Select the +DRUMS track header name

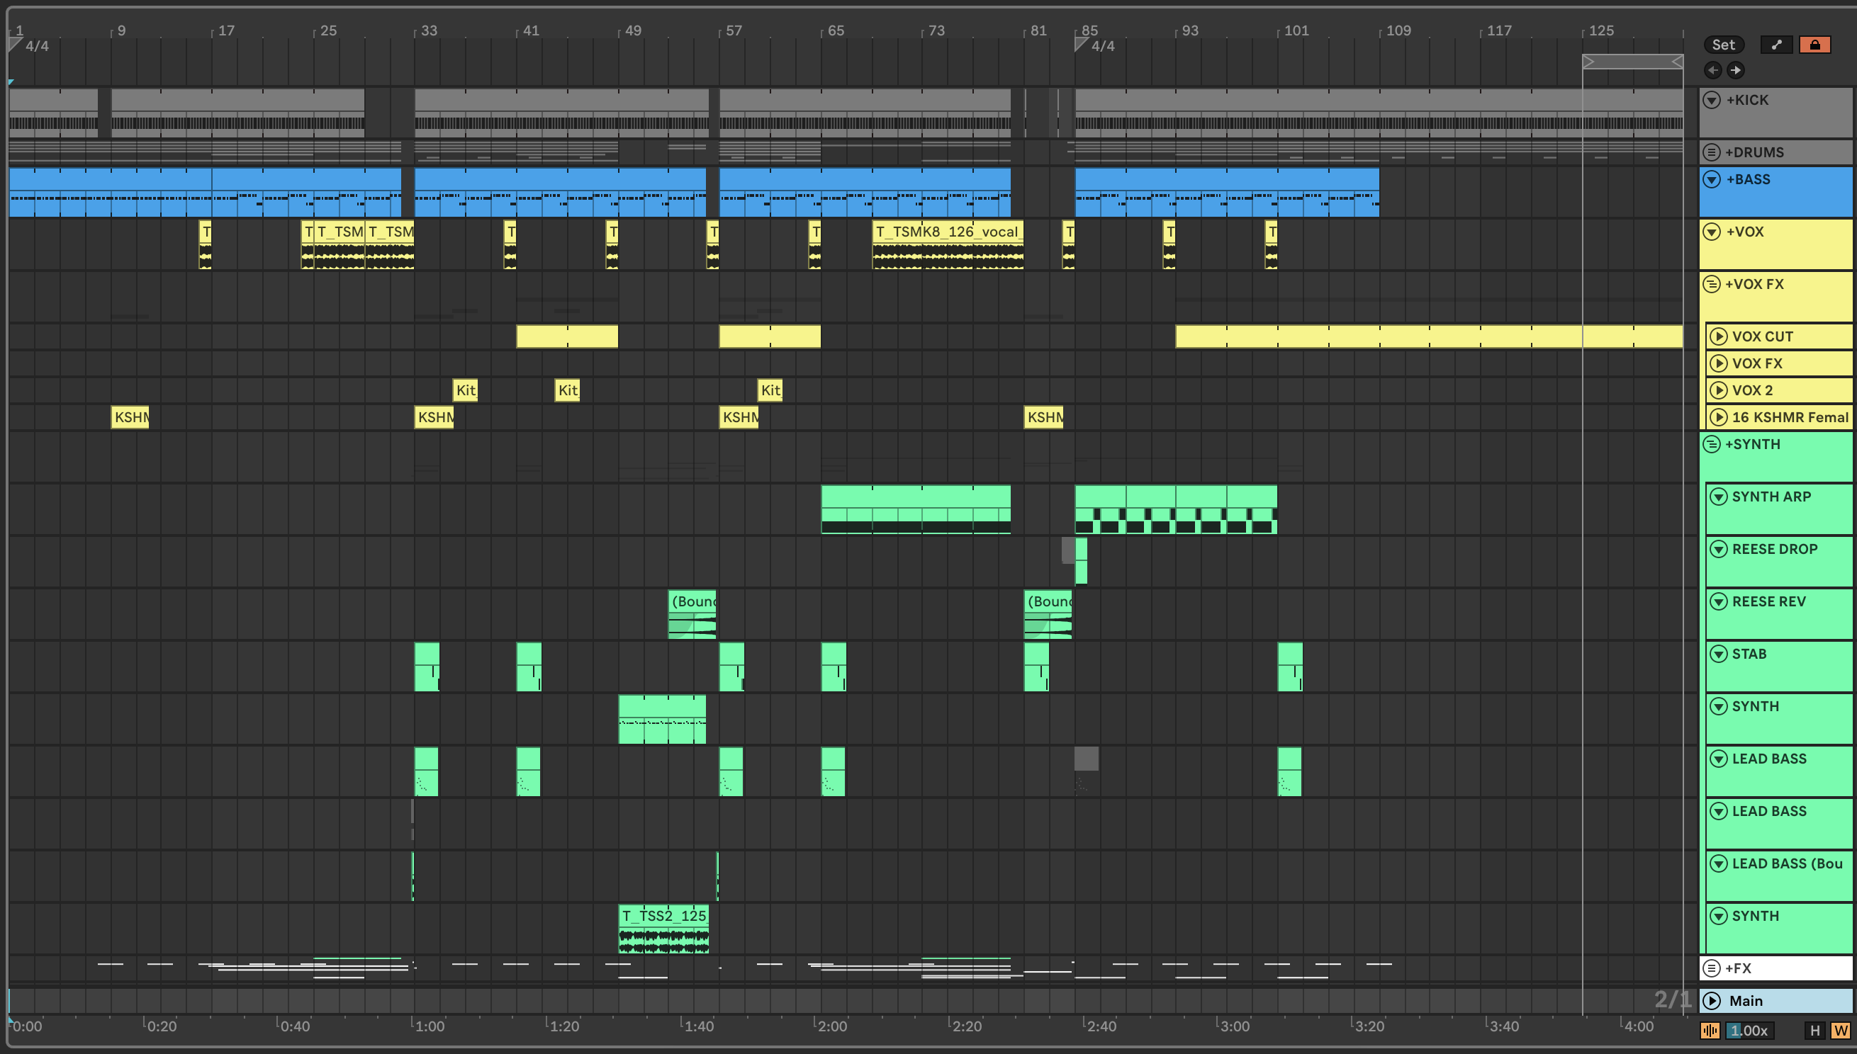[x=1754, y=152]
